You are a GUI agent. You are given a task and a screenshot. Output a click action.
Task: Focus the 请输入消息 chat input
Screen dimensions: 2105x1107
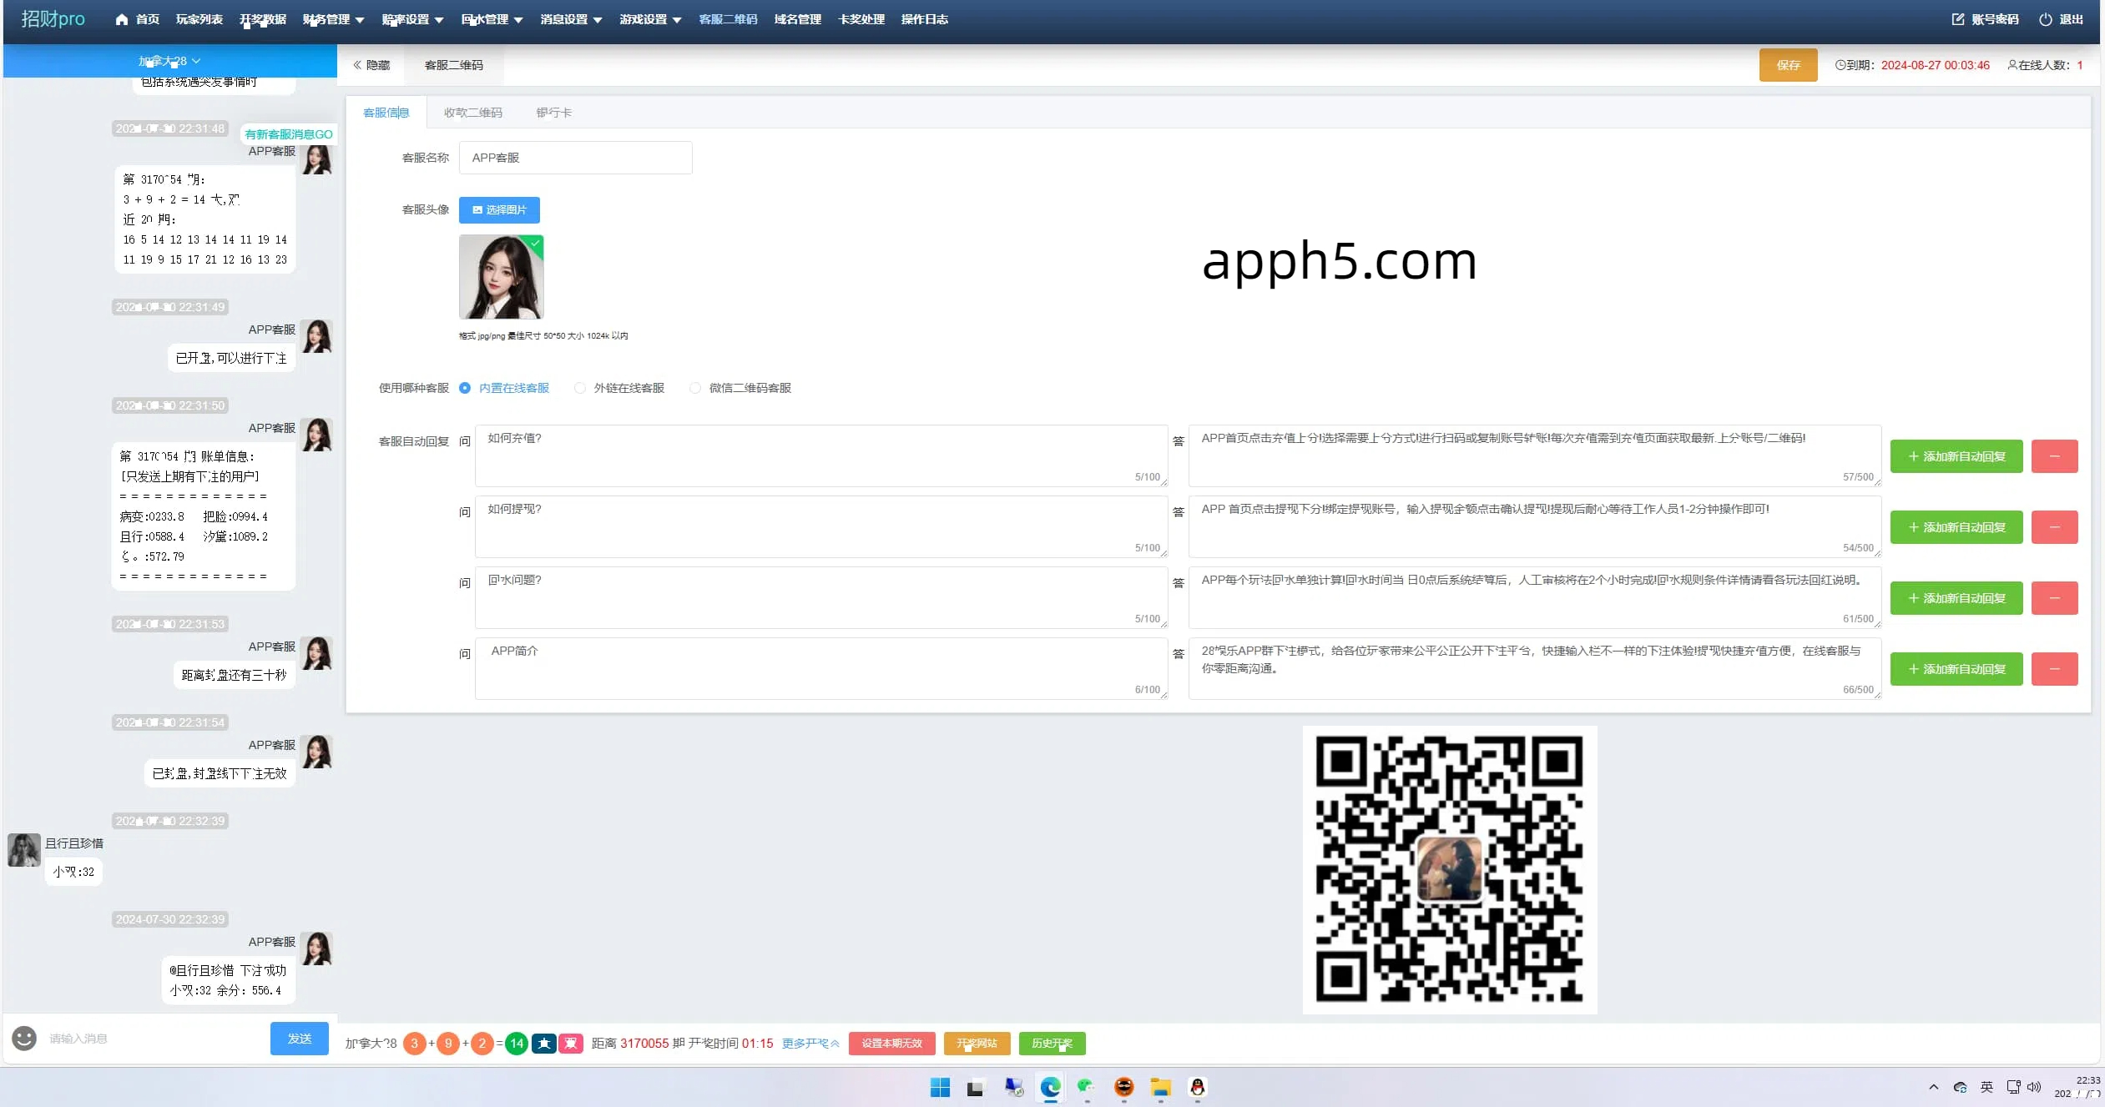154,1039
